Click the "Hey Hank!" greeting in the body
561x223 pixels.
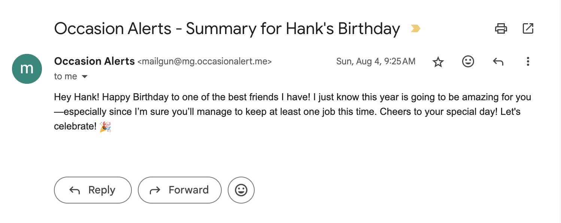(76, 97)
